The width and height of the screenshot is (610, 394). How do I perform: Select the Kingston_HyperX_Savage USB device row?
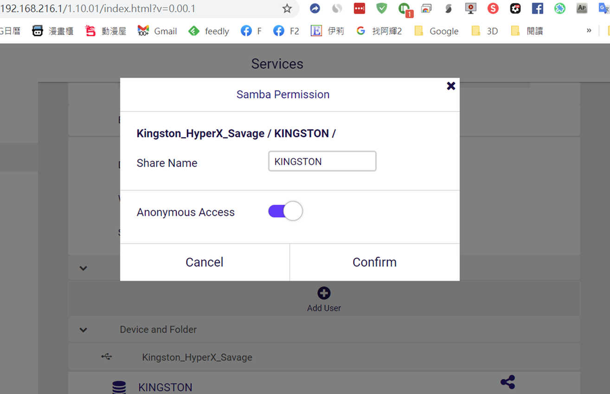197,357
